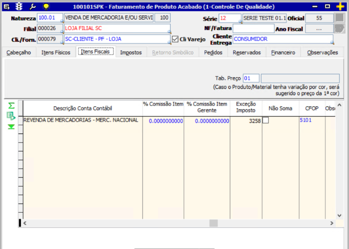The height and width of the screenshot is (249, 349).
Task: Click CFOP value 5101
Action: pyautogui.click(x=312, y=120)
